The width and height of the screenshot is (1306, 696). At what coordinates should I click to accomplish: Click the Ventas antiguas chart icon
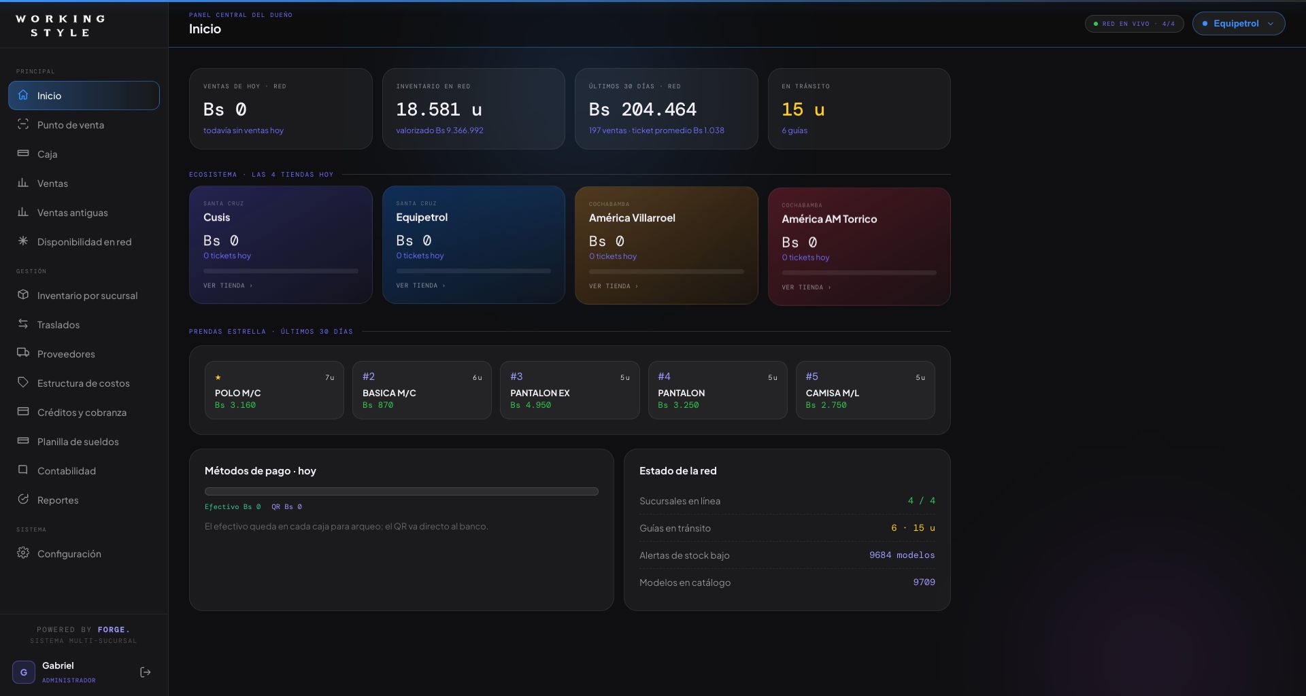coord(23,212)
